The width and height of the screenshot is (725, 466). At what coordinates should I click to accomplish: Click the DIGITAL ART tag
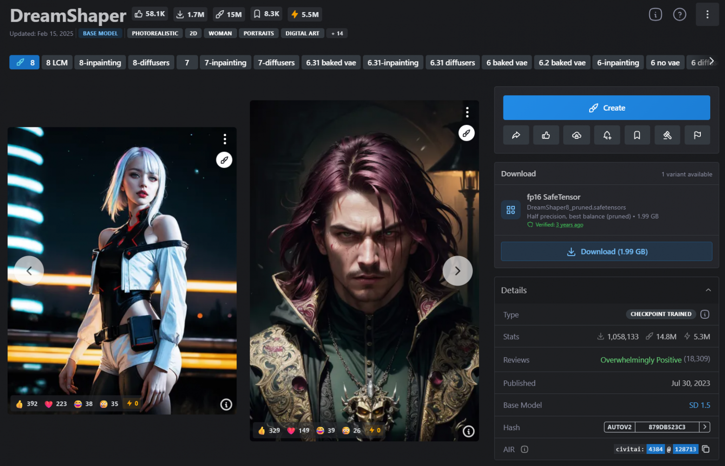pyautogui.click(x=302, y=33)
